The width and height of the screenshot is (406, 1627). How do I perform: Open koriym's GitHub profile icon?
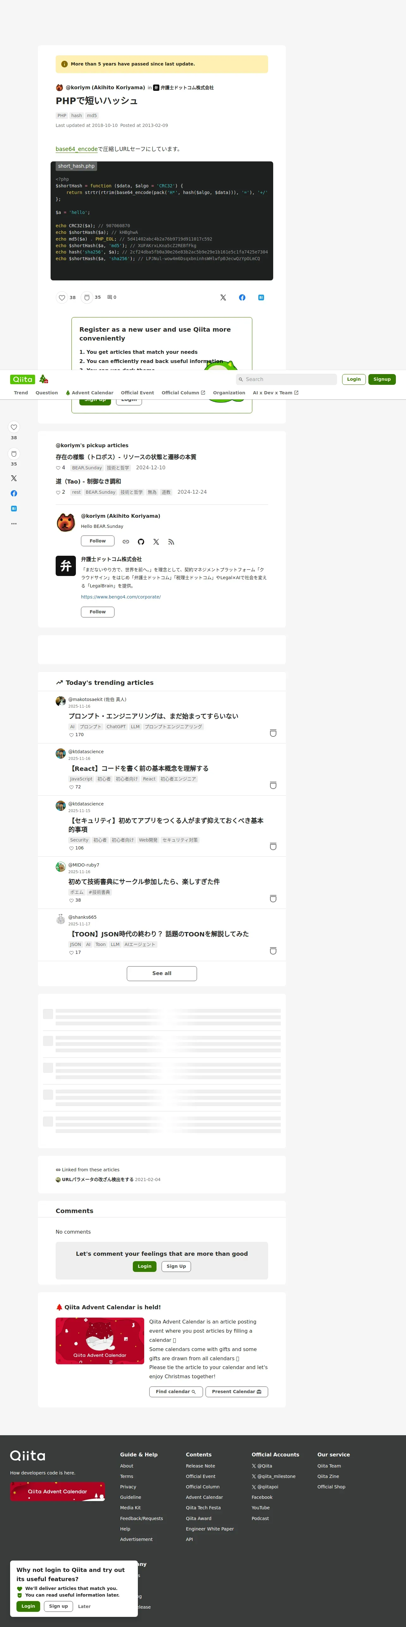click(x=141, y=542)
